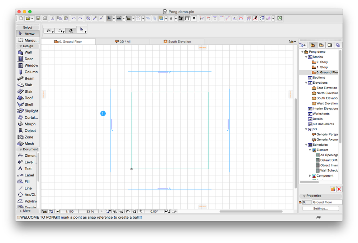
Task: Collapse the Properties panel
Action: coord(304,196)
